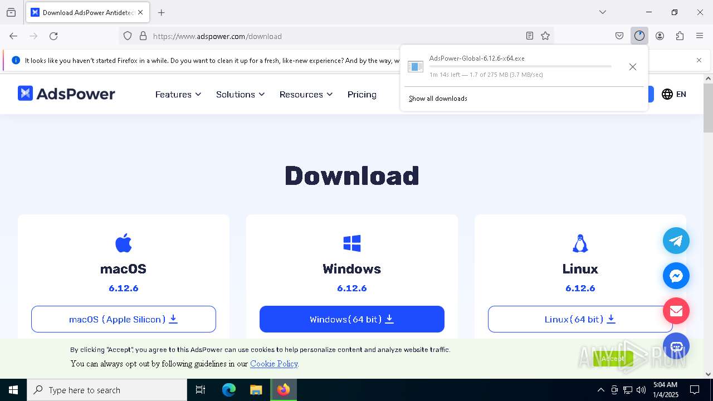Viewport: 713px width, 401px height.
Task: Open Firefox recent browsing (tab list) icon
Action: coord(11,12)
